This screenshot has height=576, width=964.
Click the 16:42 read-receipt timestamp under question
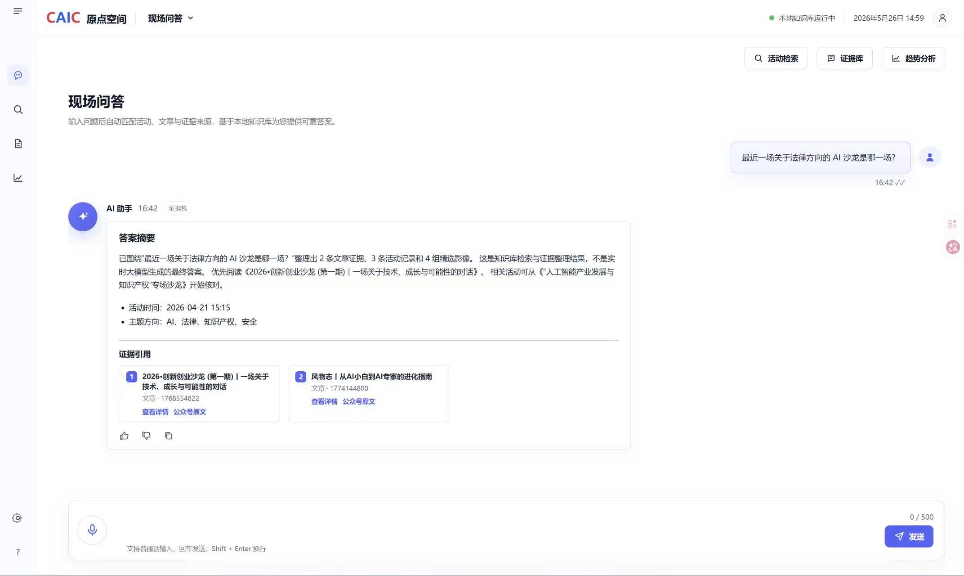[889, 182]
